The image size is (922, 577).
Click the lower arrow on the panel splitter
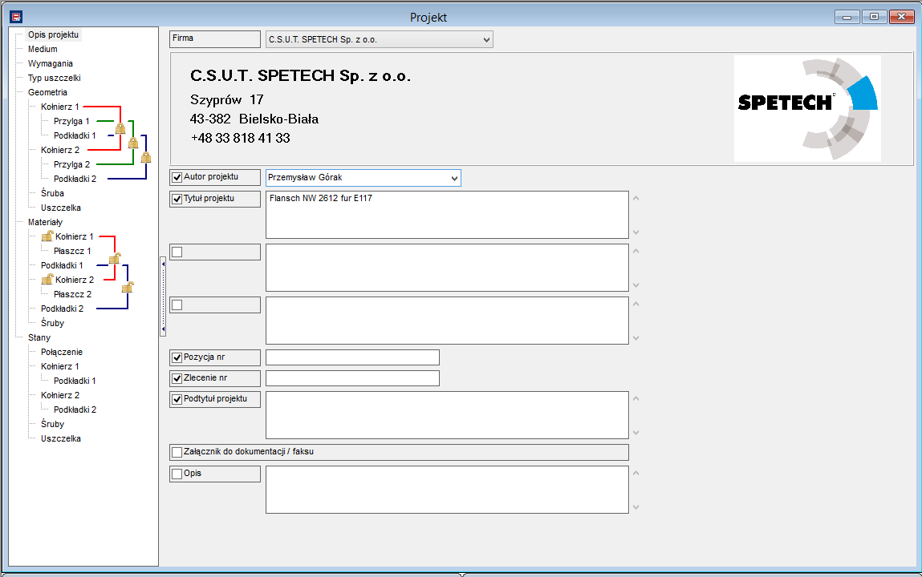click(x=163, y=329)
